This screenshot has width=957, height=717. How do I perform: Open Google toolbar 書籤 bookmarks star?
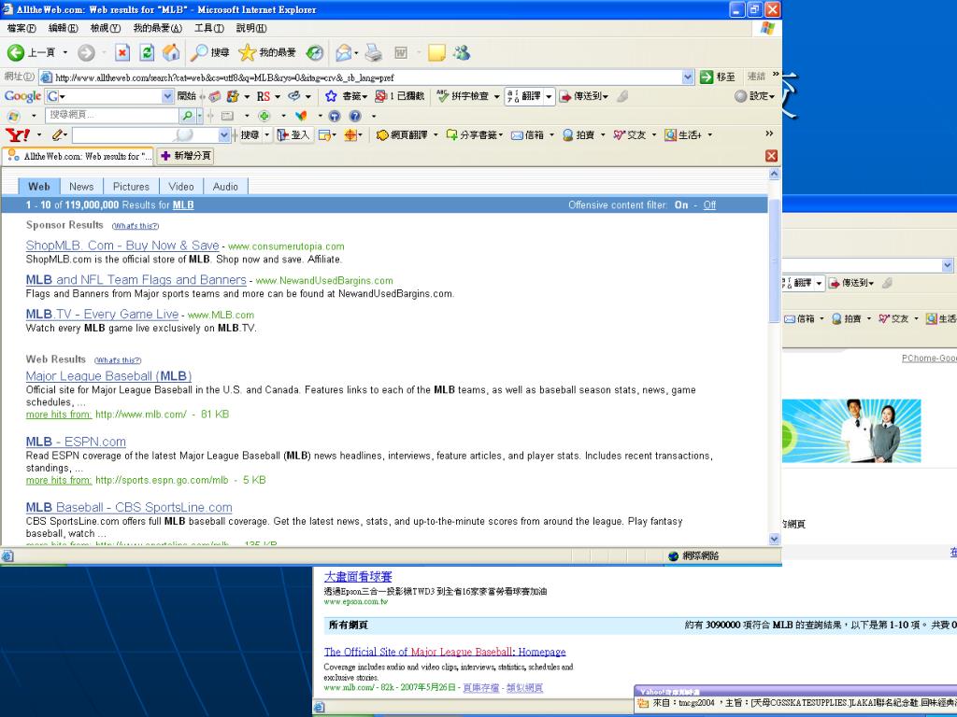[346, 96]
